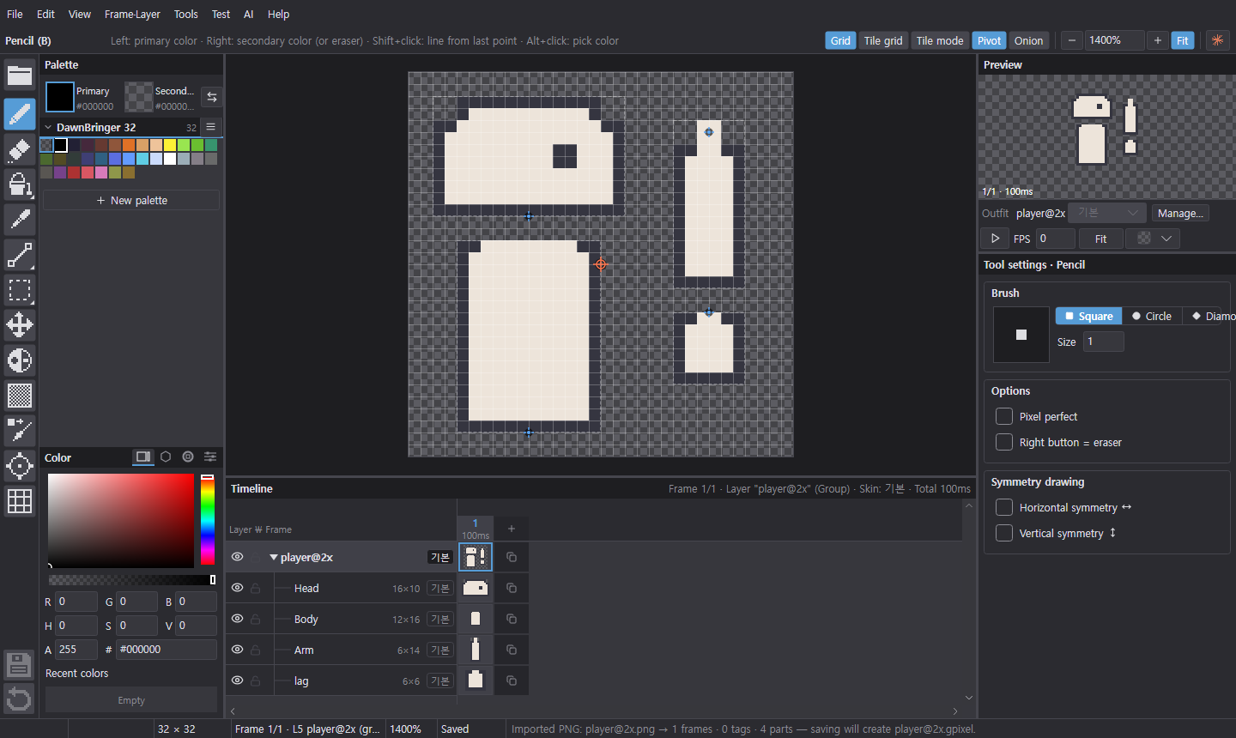Screen dimensions: 1236x738
Task: Open the Frame·Layer menu
Action: point(132,14)
